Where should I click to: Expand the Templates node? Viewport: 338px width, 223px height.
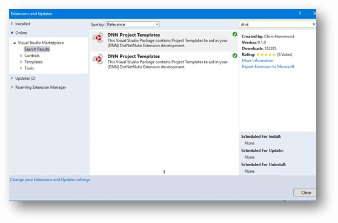[x=21, y=62]
